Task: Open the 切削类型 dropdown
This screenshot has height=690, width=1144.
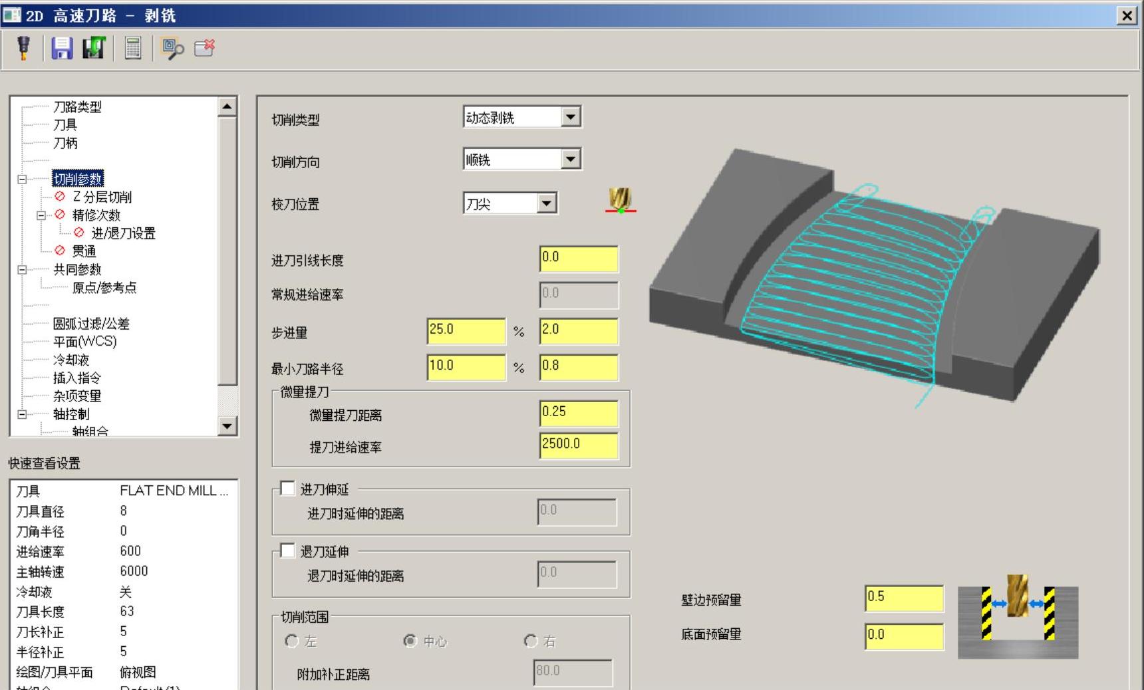Action: pos(571,117)
